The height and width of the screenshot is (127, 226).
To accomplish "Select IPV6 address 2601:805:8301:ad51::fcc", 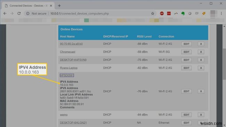I will [x=75, y=91].
